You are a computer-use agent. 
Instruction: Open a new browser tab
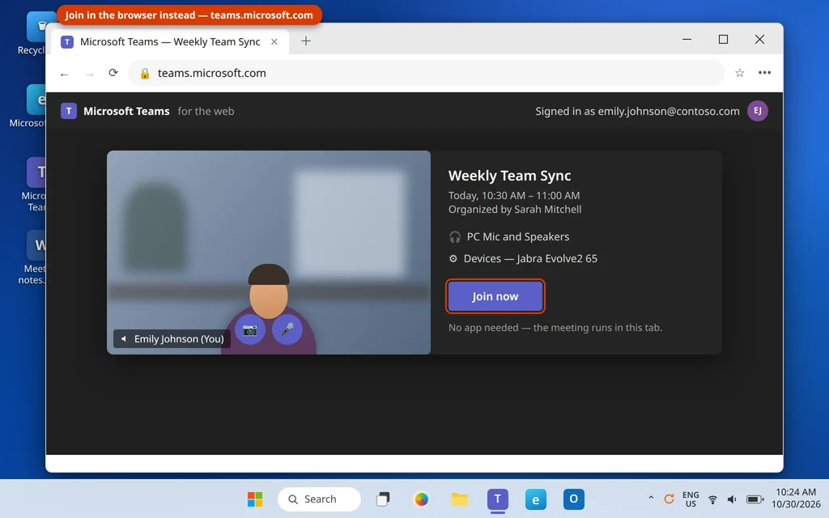[x=305, y=41]
